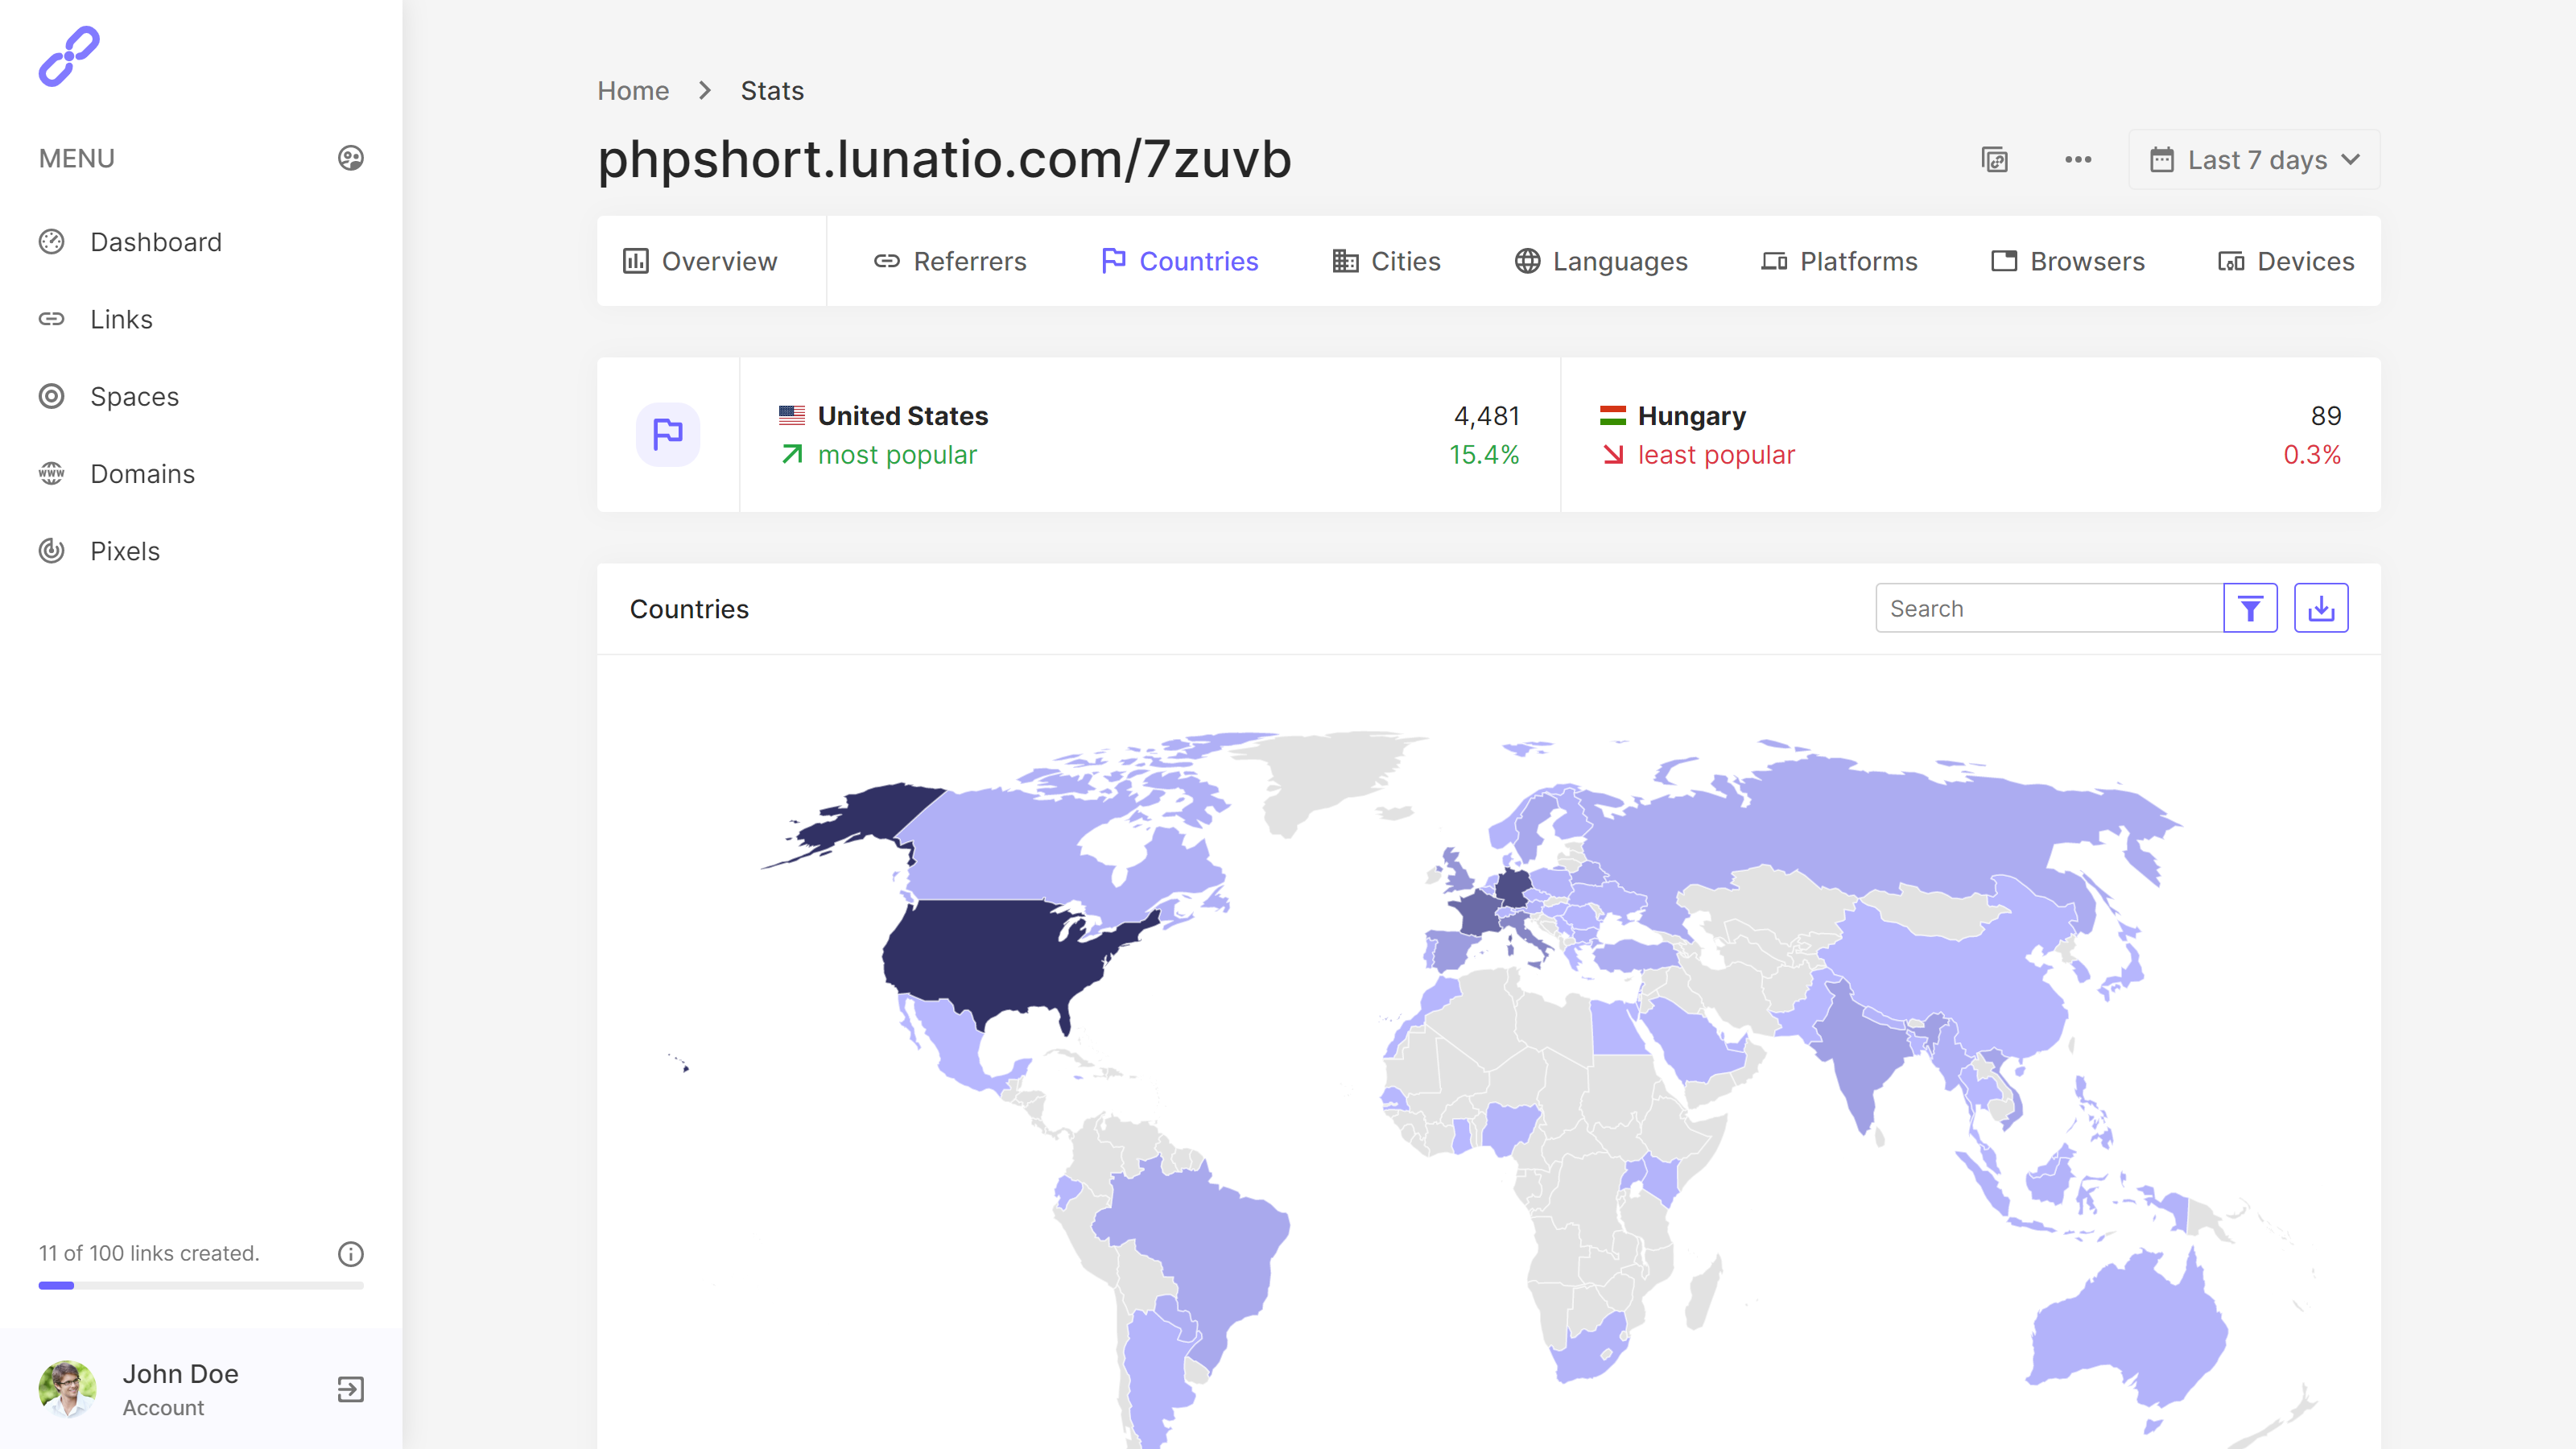Open the three-dot options menu

pyautogui.click(x=2078, y=159)
